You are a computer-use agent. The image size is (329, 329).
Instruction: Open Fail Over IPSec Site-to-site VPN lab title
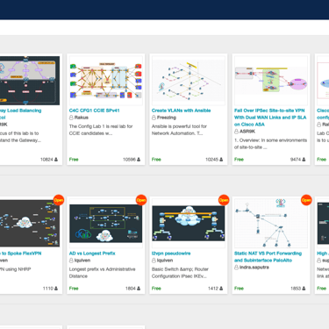[x=270, y=118]
